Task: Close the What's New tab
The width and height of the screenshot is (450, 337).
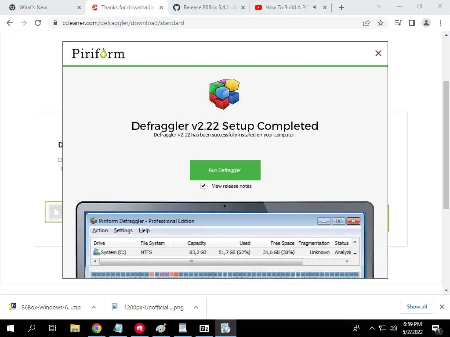Action: (x=79, y=8)
